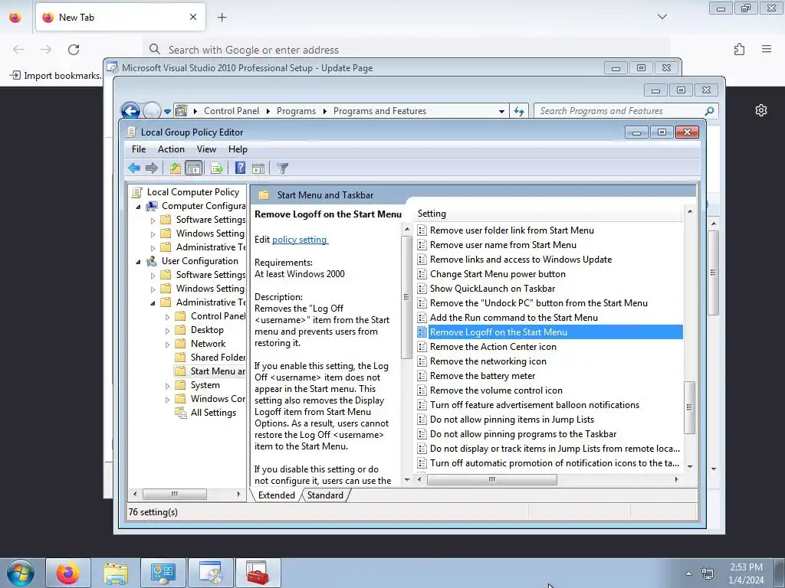Expand Windows Settings under User Configuration
This screenshot has height=588, width=785.
[153, 289]
